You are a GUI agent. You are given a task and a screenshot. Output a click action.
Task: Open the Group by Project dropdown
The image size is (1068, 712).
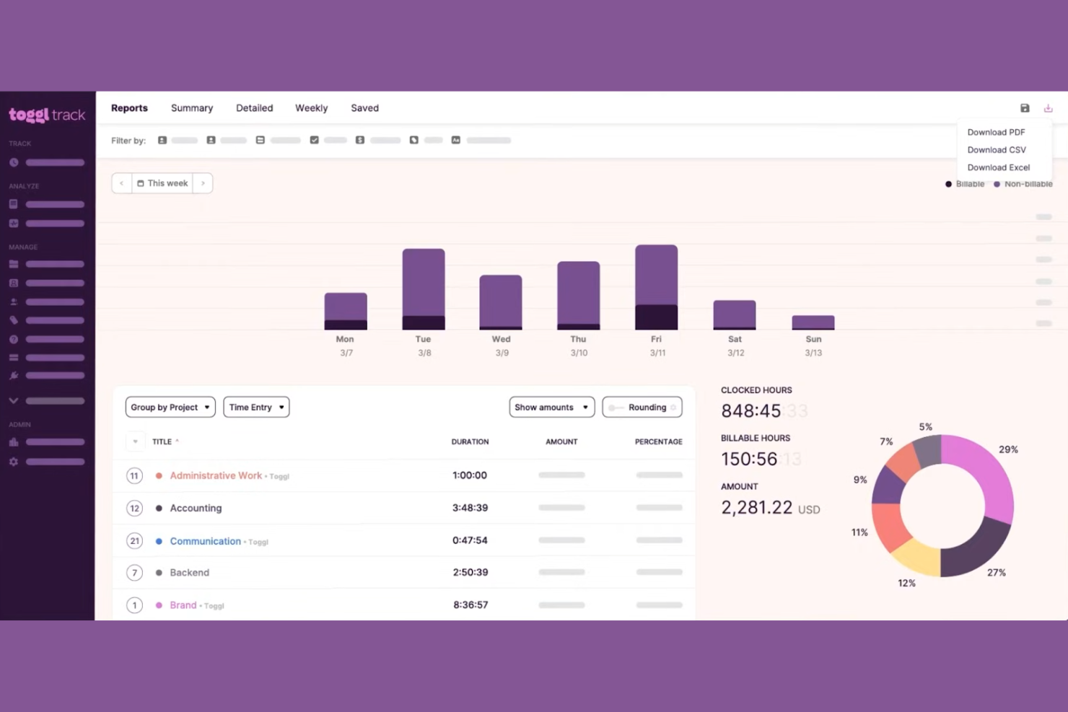(170, 407)
